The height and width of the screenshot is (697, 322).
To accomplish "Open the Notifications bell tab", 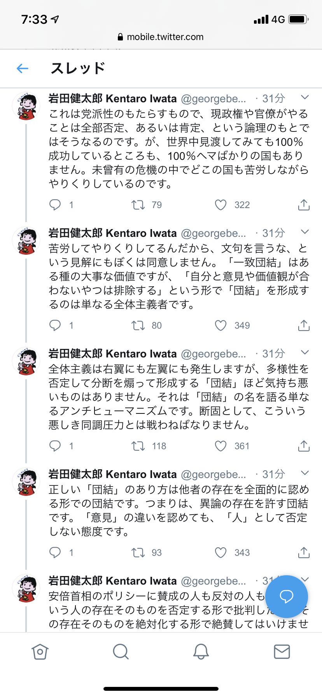I will coord(201,651).
